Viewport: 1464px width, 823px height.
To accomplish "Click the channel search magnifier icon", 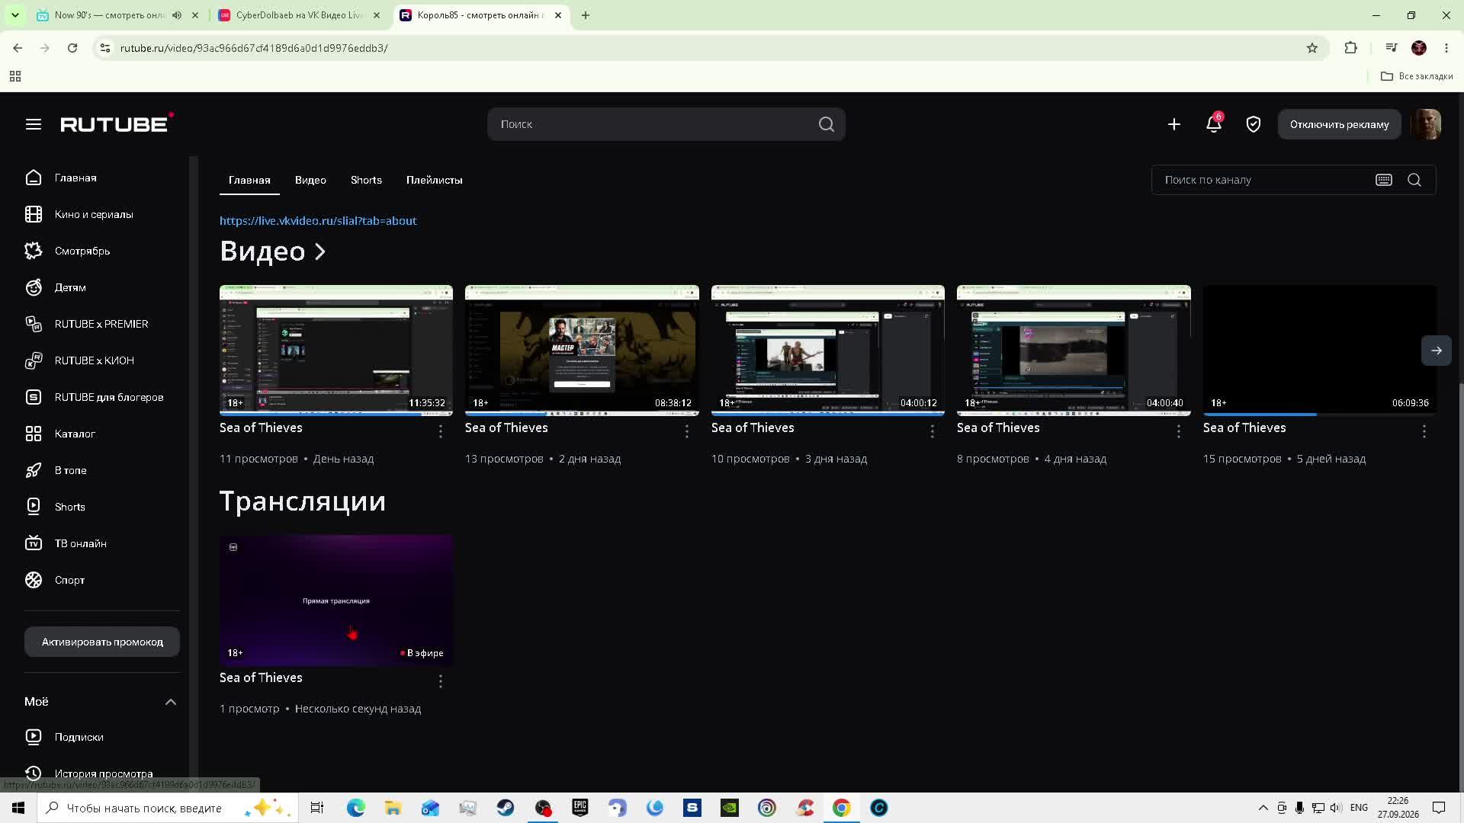I will click(1414, 180).
